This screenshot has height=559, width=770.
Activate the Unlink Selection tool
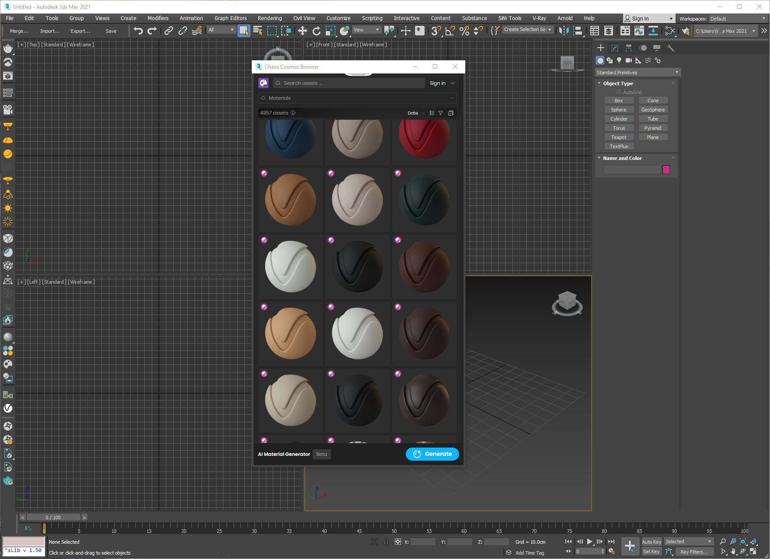(x=182, y=31)
